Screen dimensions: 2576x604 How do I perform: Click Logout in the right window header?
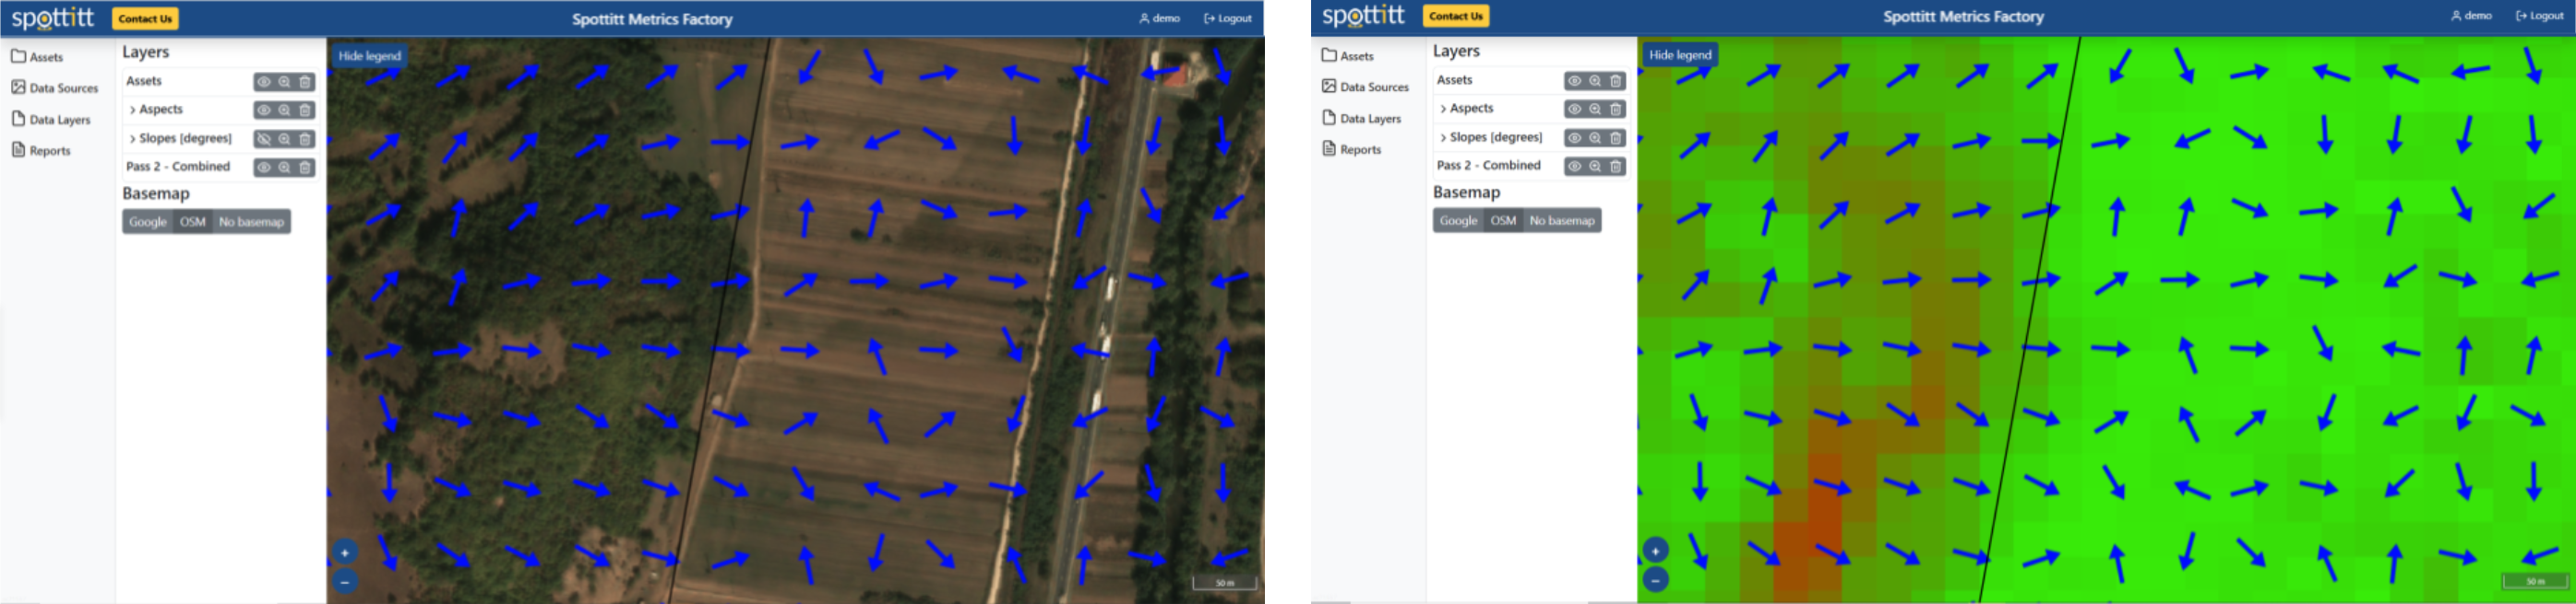tap(2539, 16)
